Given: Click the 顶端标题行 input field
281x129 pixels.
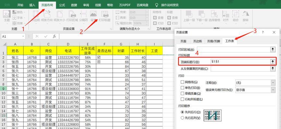Looking at the screenshot, I should (240, 62).
